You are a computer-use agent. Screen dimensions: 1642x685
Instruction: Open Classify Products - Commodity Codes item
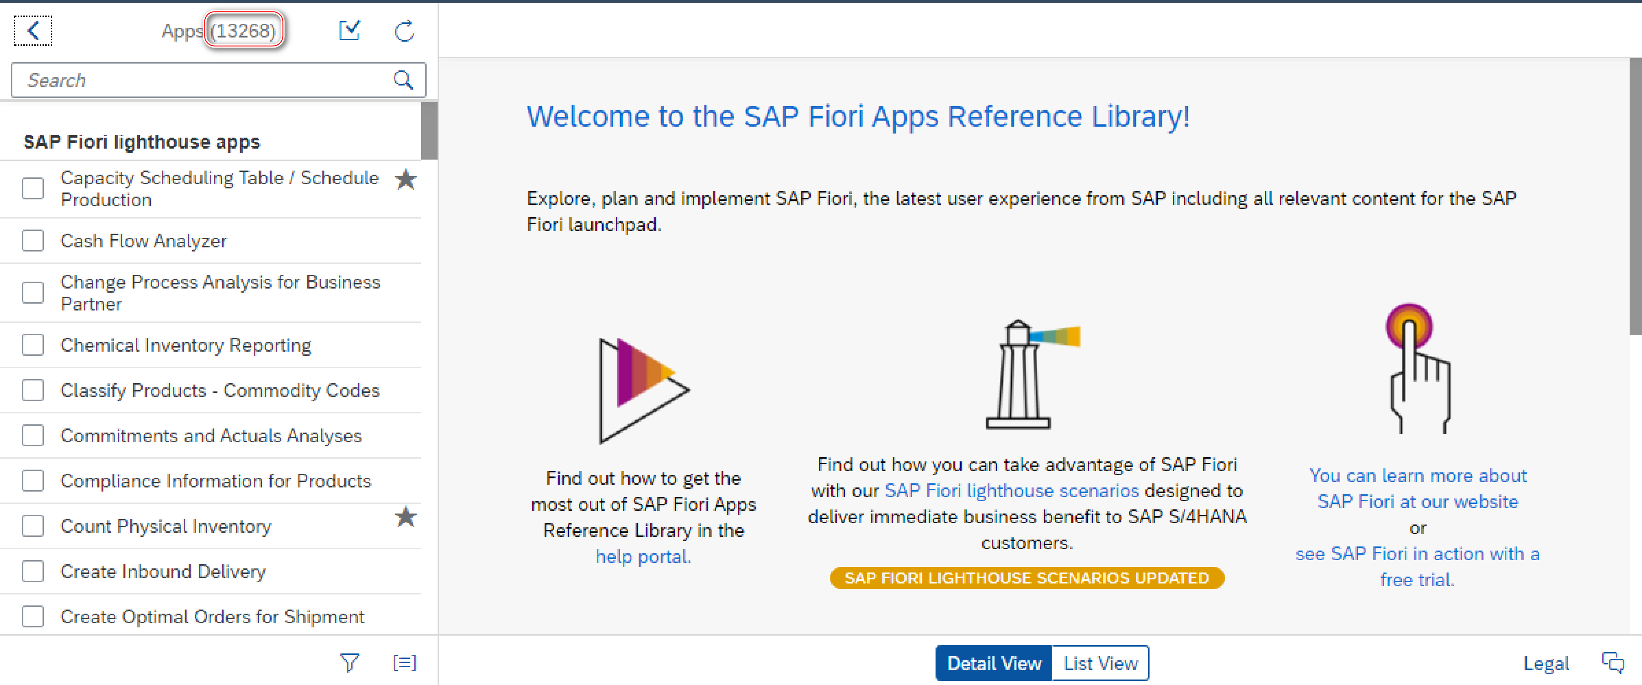pos(220,390)
